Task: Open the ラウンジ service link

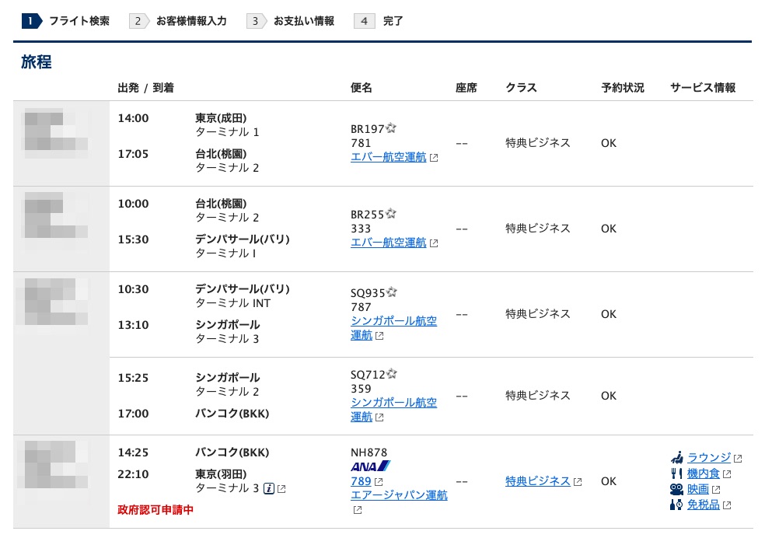Action: (x=709, y=457)
